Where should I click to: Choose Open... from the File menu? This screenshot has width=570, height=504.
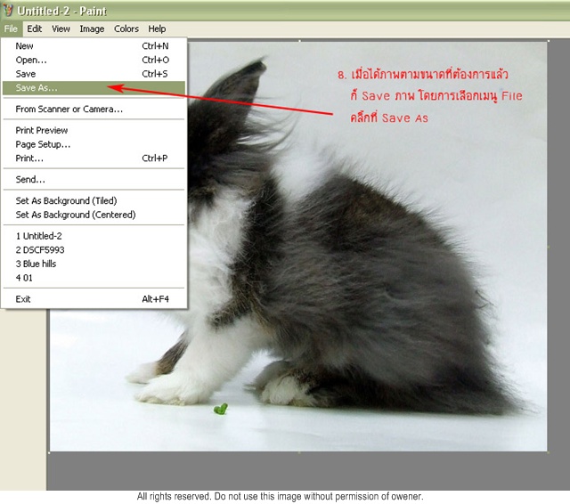tap(94, 60)
